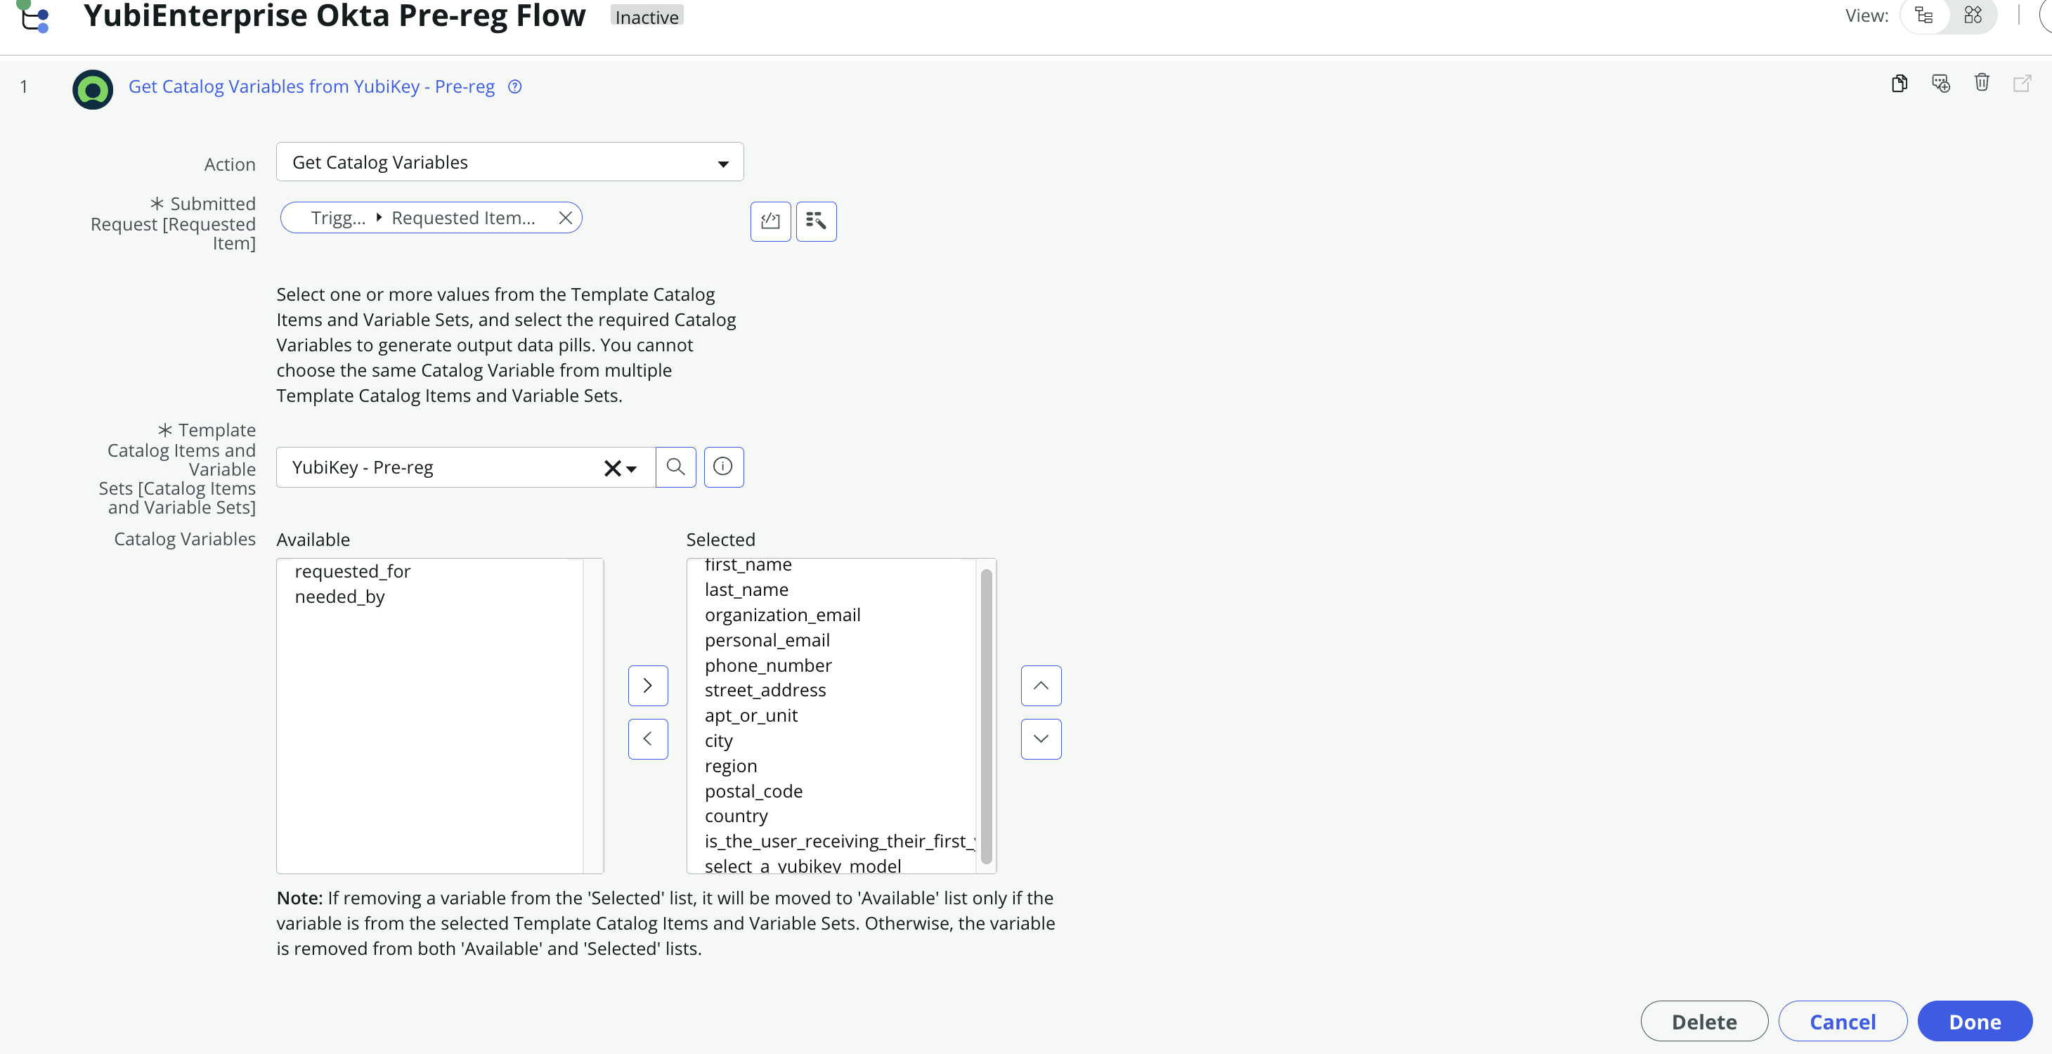Toggle script editor for Submitted Request
The width and height of the screenshot is (2052, 1054).
click(770, 221)
